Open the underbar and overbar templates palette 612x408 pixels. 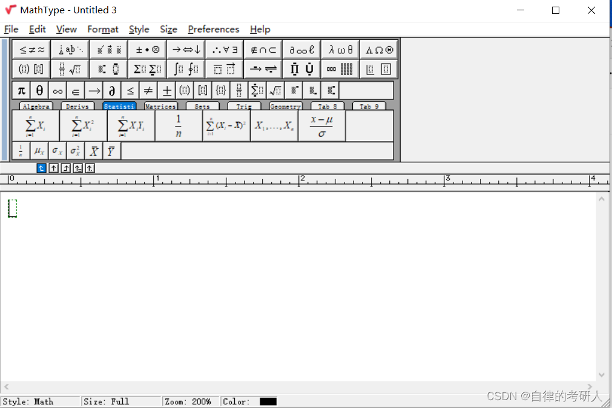pos(225,69)
